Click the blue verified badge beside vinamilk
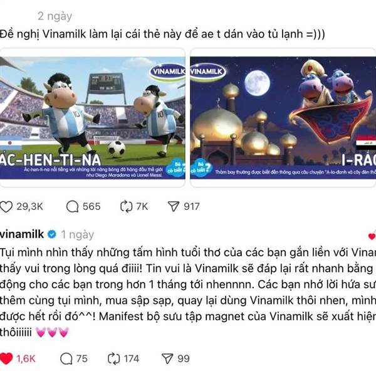Image resolution: width=376 pixels, height=376 pixels. 52,234
